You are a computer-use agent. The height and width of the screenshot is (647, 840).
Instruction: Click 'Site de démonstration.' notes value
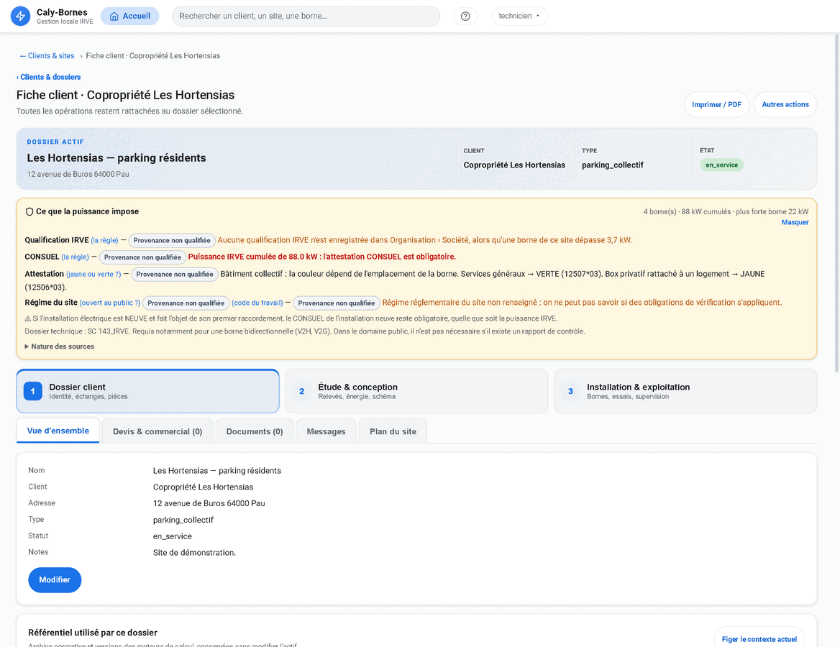tap(194, 553)
